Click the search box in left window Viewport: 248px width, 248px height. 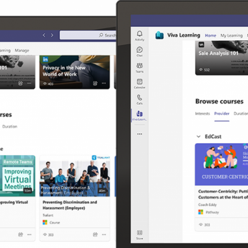[88, 35]
